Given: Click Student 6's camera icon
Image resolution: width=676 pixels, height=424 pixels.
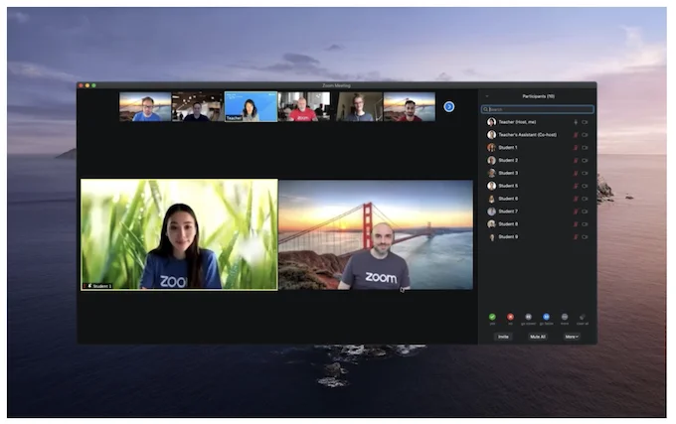Looking at the screenshot, I should pos(585,199).
